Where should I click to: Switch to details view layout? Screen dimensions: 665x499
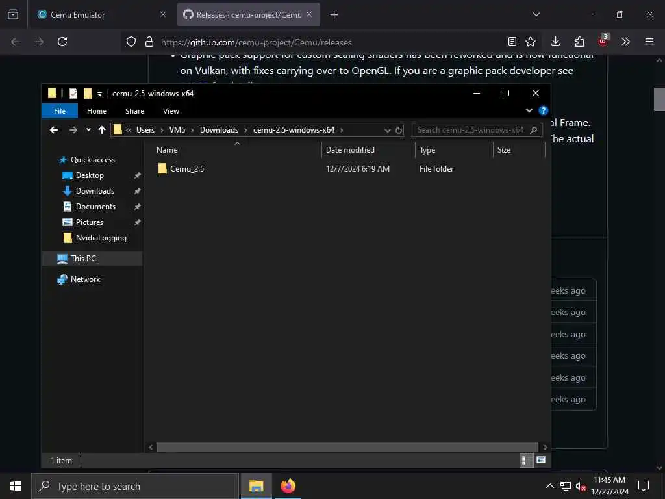(x=526, y=461)
